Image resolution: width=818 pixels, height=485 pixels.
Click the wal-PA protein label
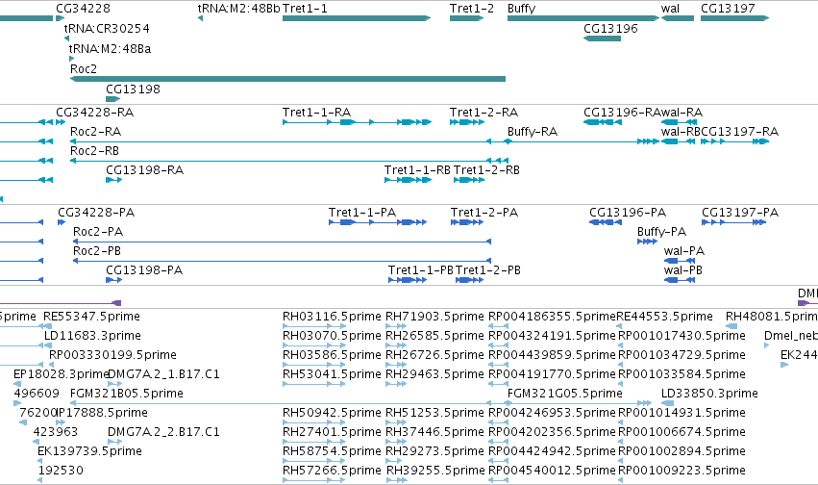click(x=684, y=251)
